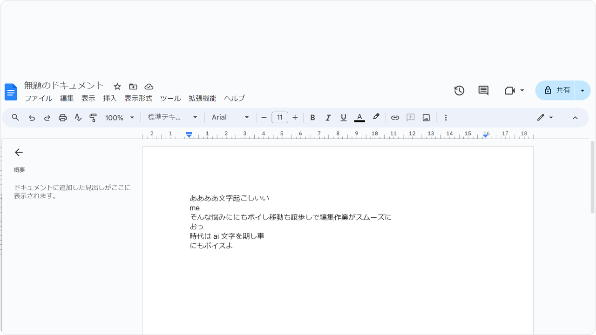The width and height of the screenshot is (596, 335).
Task: Click the text line 'me'
Action: (x=195, y=208)
